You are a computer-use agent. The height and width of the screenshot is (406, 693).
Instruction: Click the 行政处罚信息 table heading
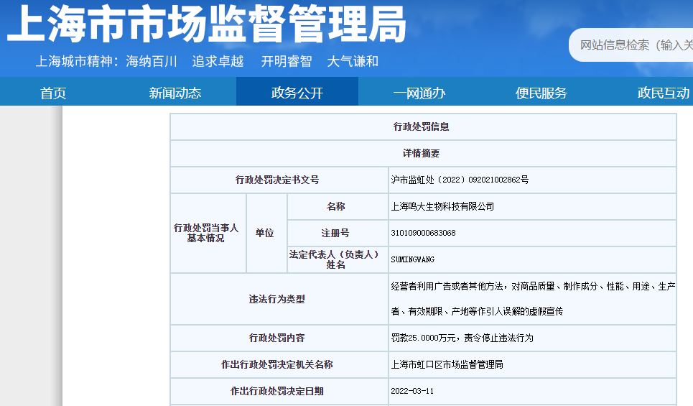click(422, 127)
